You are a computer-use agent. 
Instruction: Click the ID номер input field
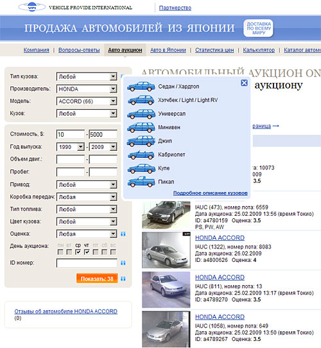coord(87,263)
